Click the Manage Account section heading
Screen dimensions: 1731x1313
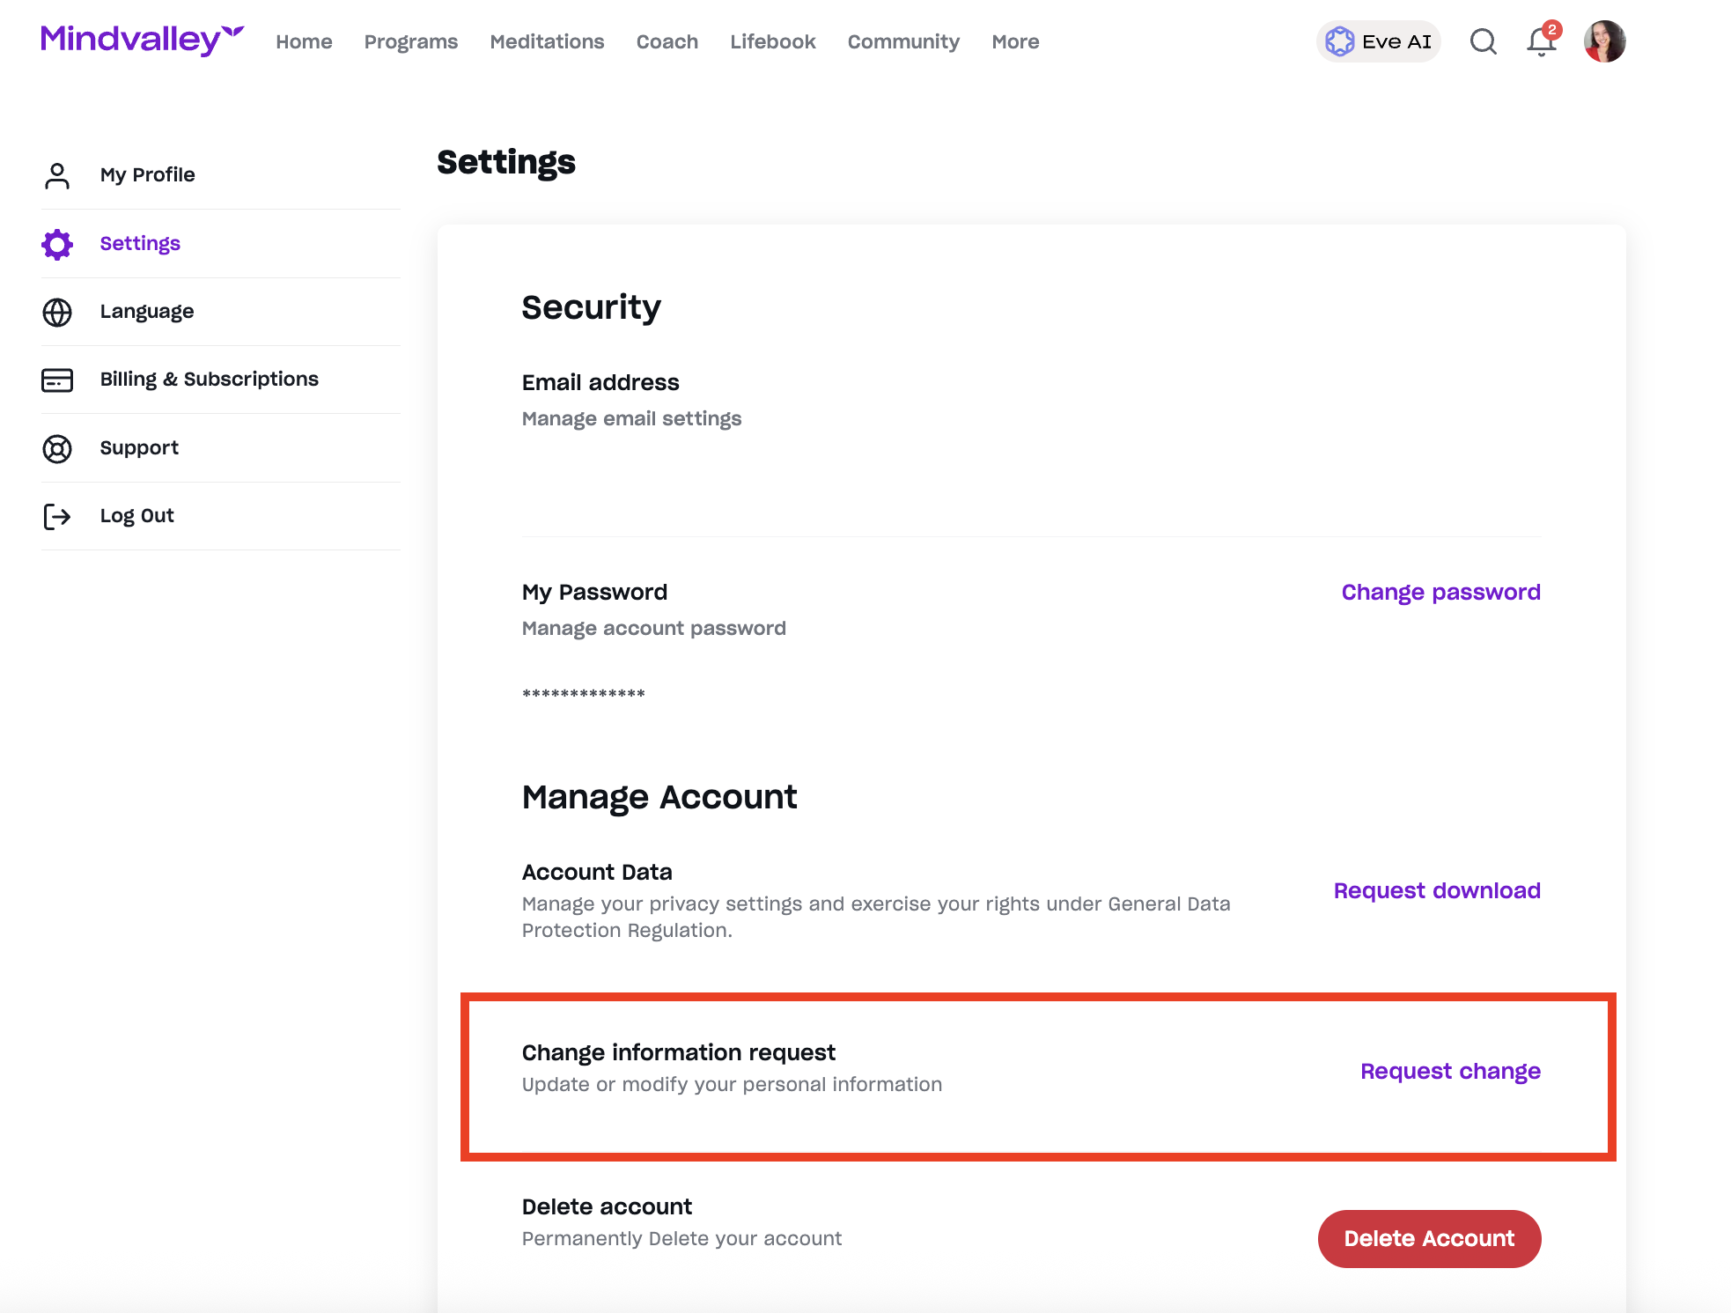[660, 797]
